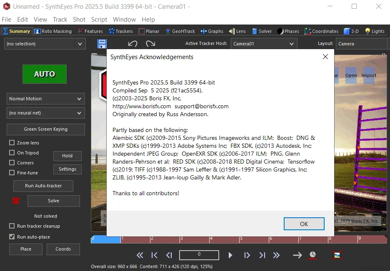This screenshot has width=390, height=271.
Task: Open the Track menu
Action: tap(60, 20)
